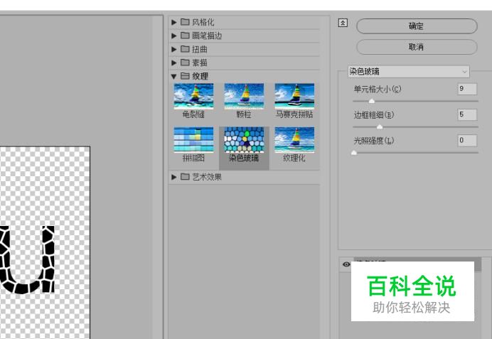Open the 染色玻璃 filter dropdown
Image resolution: width=492 pixels, height=339 pixels.
tap(409, 72)
